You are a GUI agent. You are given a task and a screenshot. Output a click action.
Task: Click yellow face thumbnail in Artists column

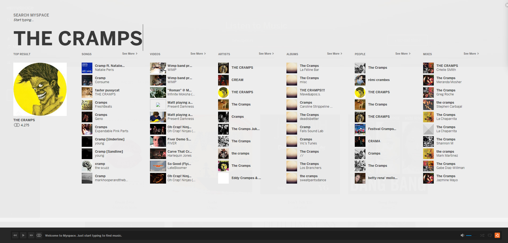223,92
